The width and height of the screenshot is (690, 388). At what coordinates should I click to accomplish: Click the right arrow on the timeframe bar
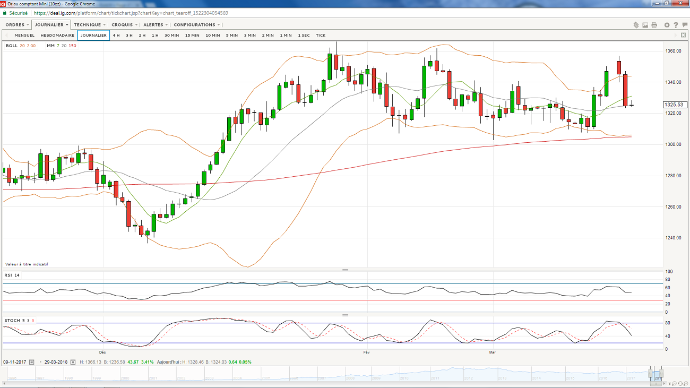pos(676,36)
